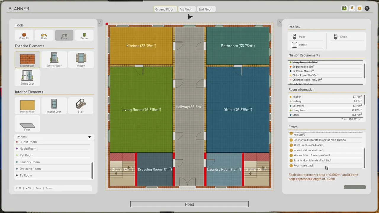Click 'There is unassigned room!' error
Viewport: 379px width, 213px height.
(326, 145)
